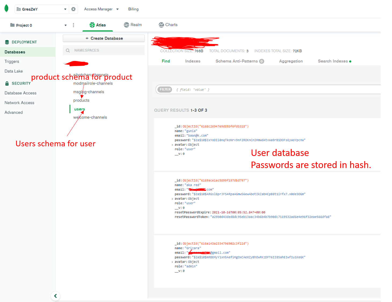
Task: Select the welcome-channels collection
Action: (x=90, y=118)
